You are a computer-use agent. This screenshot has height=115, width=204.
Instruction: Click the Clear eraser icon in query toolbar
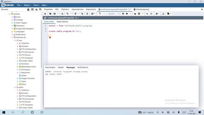pyautogui.click(x=157, y=14)
